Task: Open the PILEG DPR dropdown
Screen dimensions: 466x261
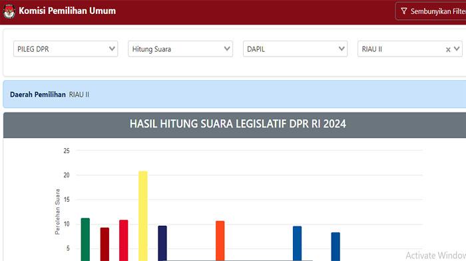Action: [65, 49]
